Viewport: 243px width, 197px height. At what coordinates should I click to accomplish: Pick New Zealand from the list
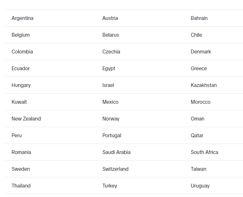coord(26,119)
